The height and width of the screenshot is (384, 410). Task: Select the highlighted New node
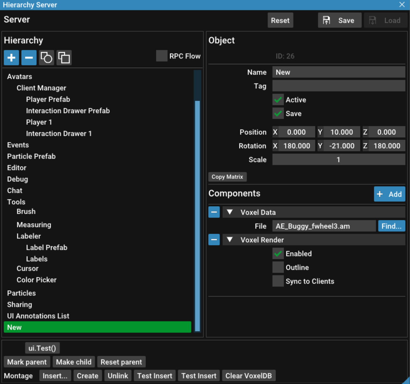(97, 327)
